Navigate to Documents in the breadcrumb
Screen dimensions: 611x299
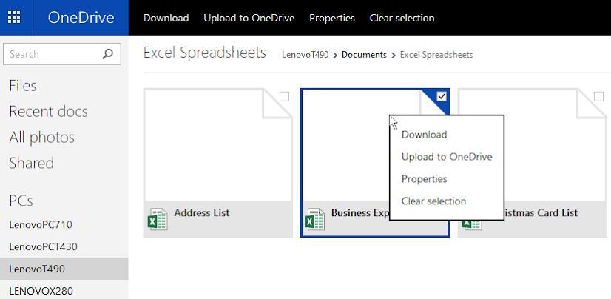coord(364,55)
